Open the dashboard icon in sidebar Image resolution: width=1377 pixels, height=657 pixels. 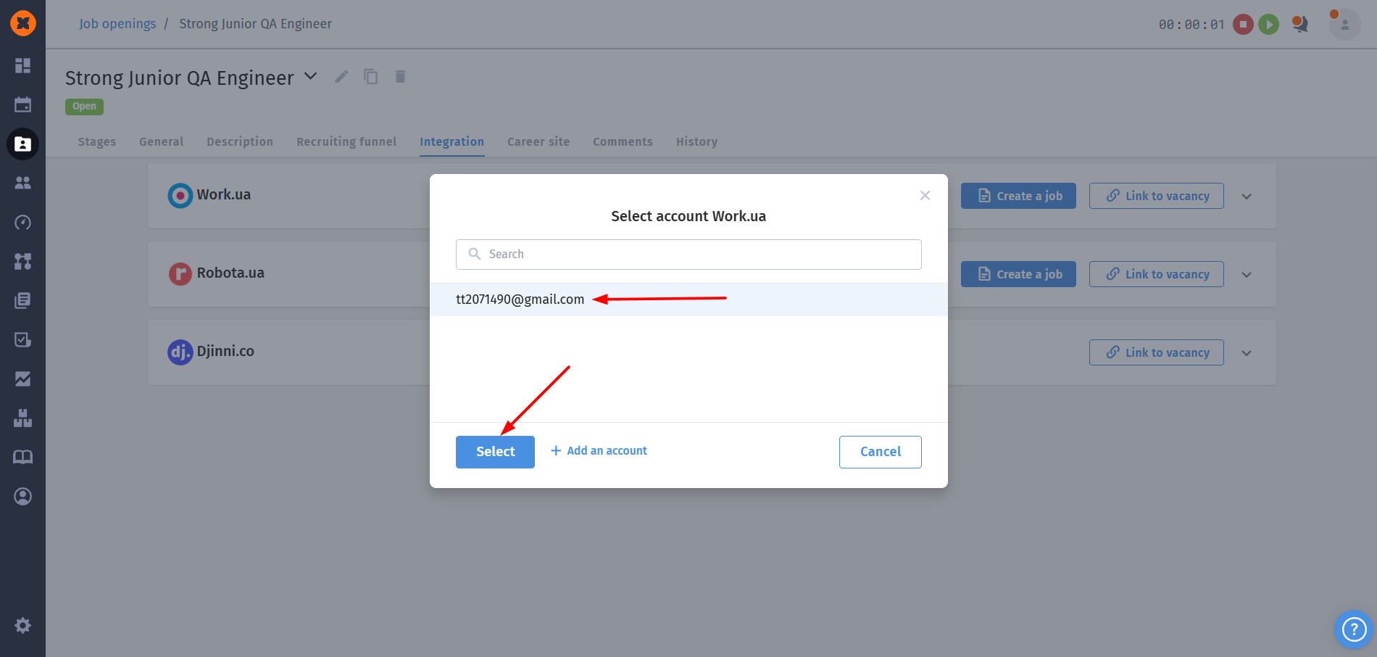click(x=22, y=65)
